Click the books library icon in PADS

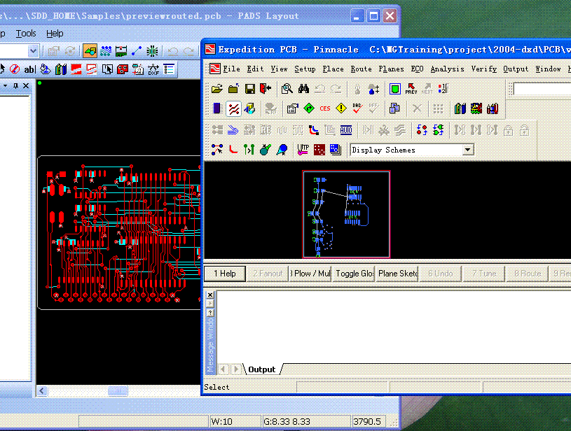tap(61, 69)
